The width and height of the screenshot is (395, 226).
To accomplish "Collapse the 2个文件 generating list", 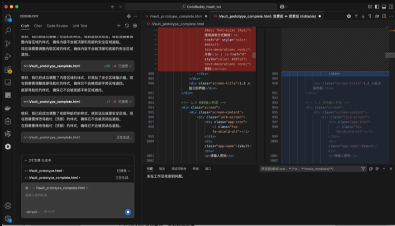I will [25, 160].
